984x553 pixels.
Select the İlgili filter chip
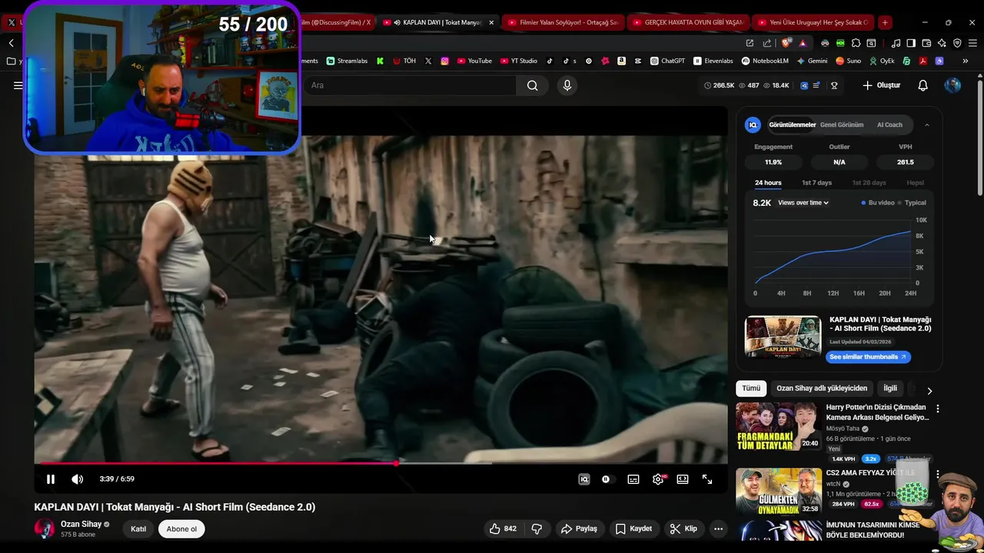click(890, 389)
